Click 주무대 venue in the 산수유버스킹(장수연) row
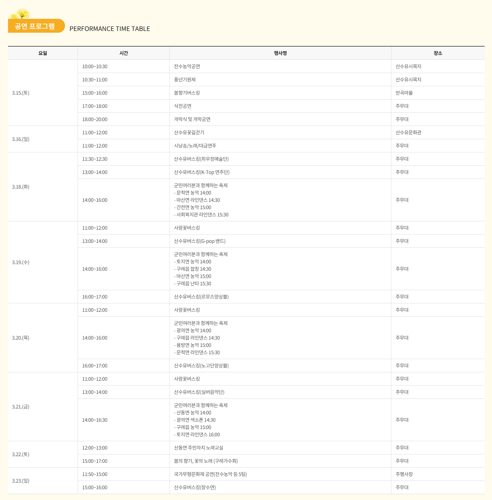Screen dimensions: 492x500 402,487
